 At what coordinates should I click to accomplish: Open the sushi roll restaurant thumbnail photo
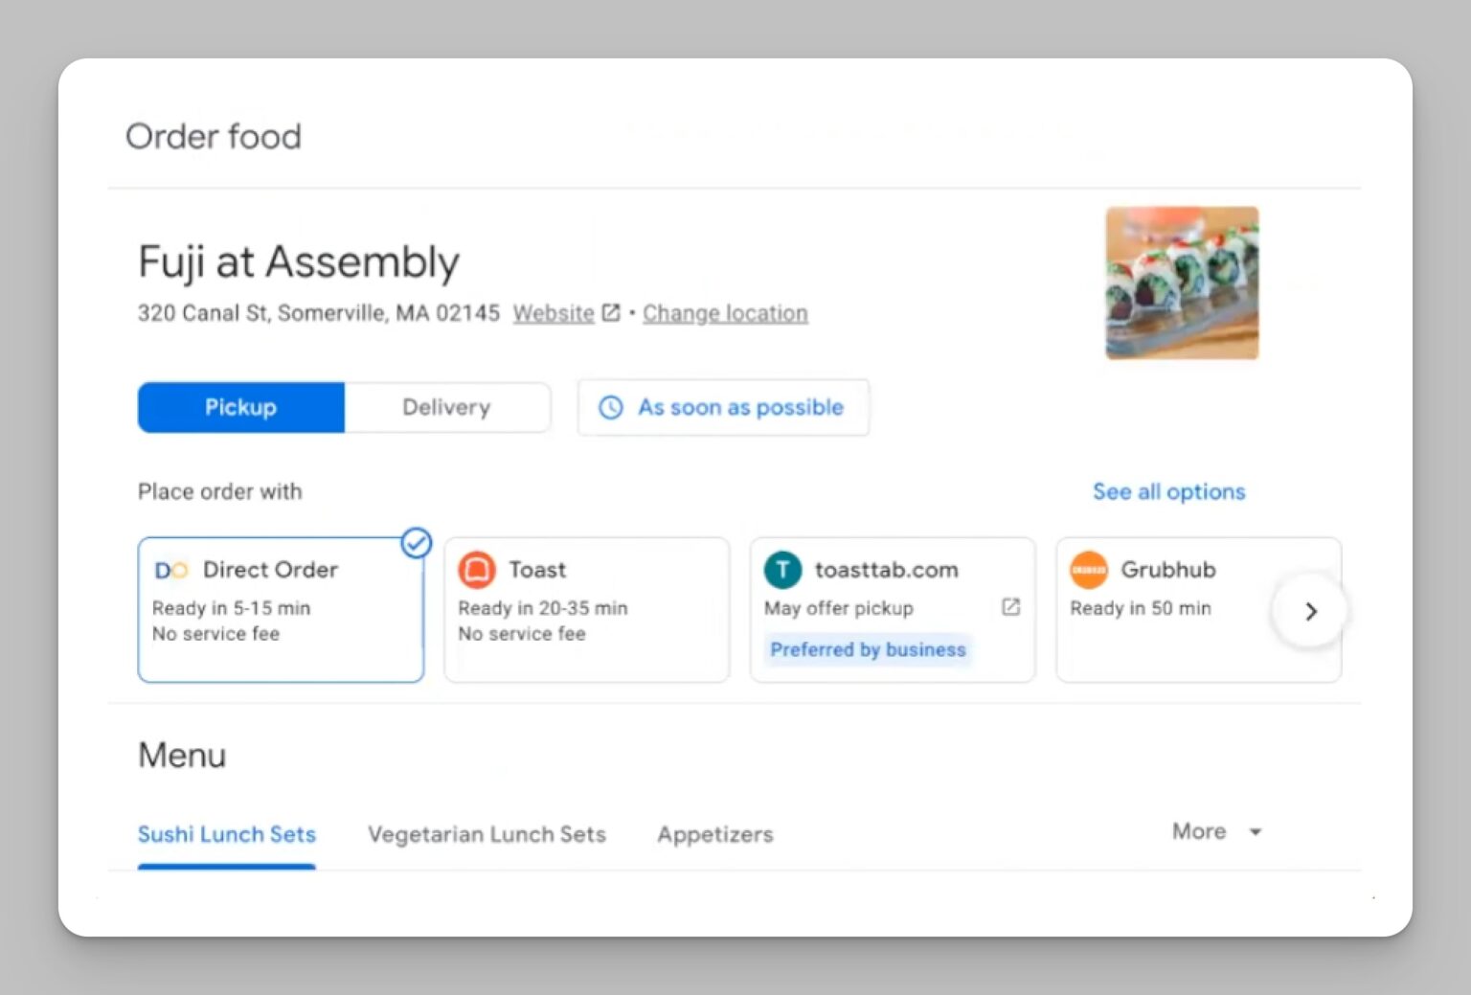pyautogui.click(x=1182, y=283)
